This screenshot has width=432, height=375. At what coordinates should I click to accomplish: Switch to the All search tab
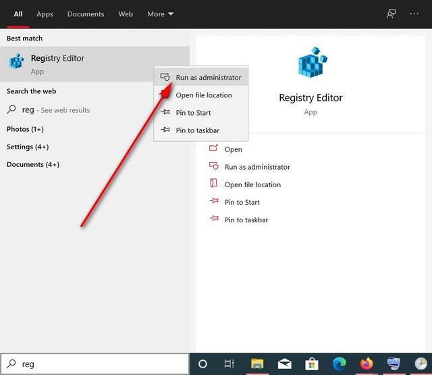18,14
